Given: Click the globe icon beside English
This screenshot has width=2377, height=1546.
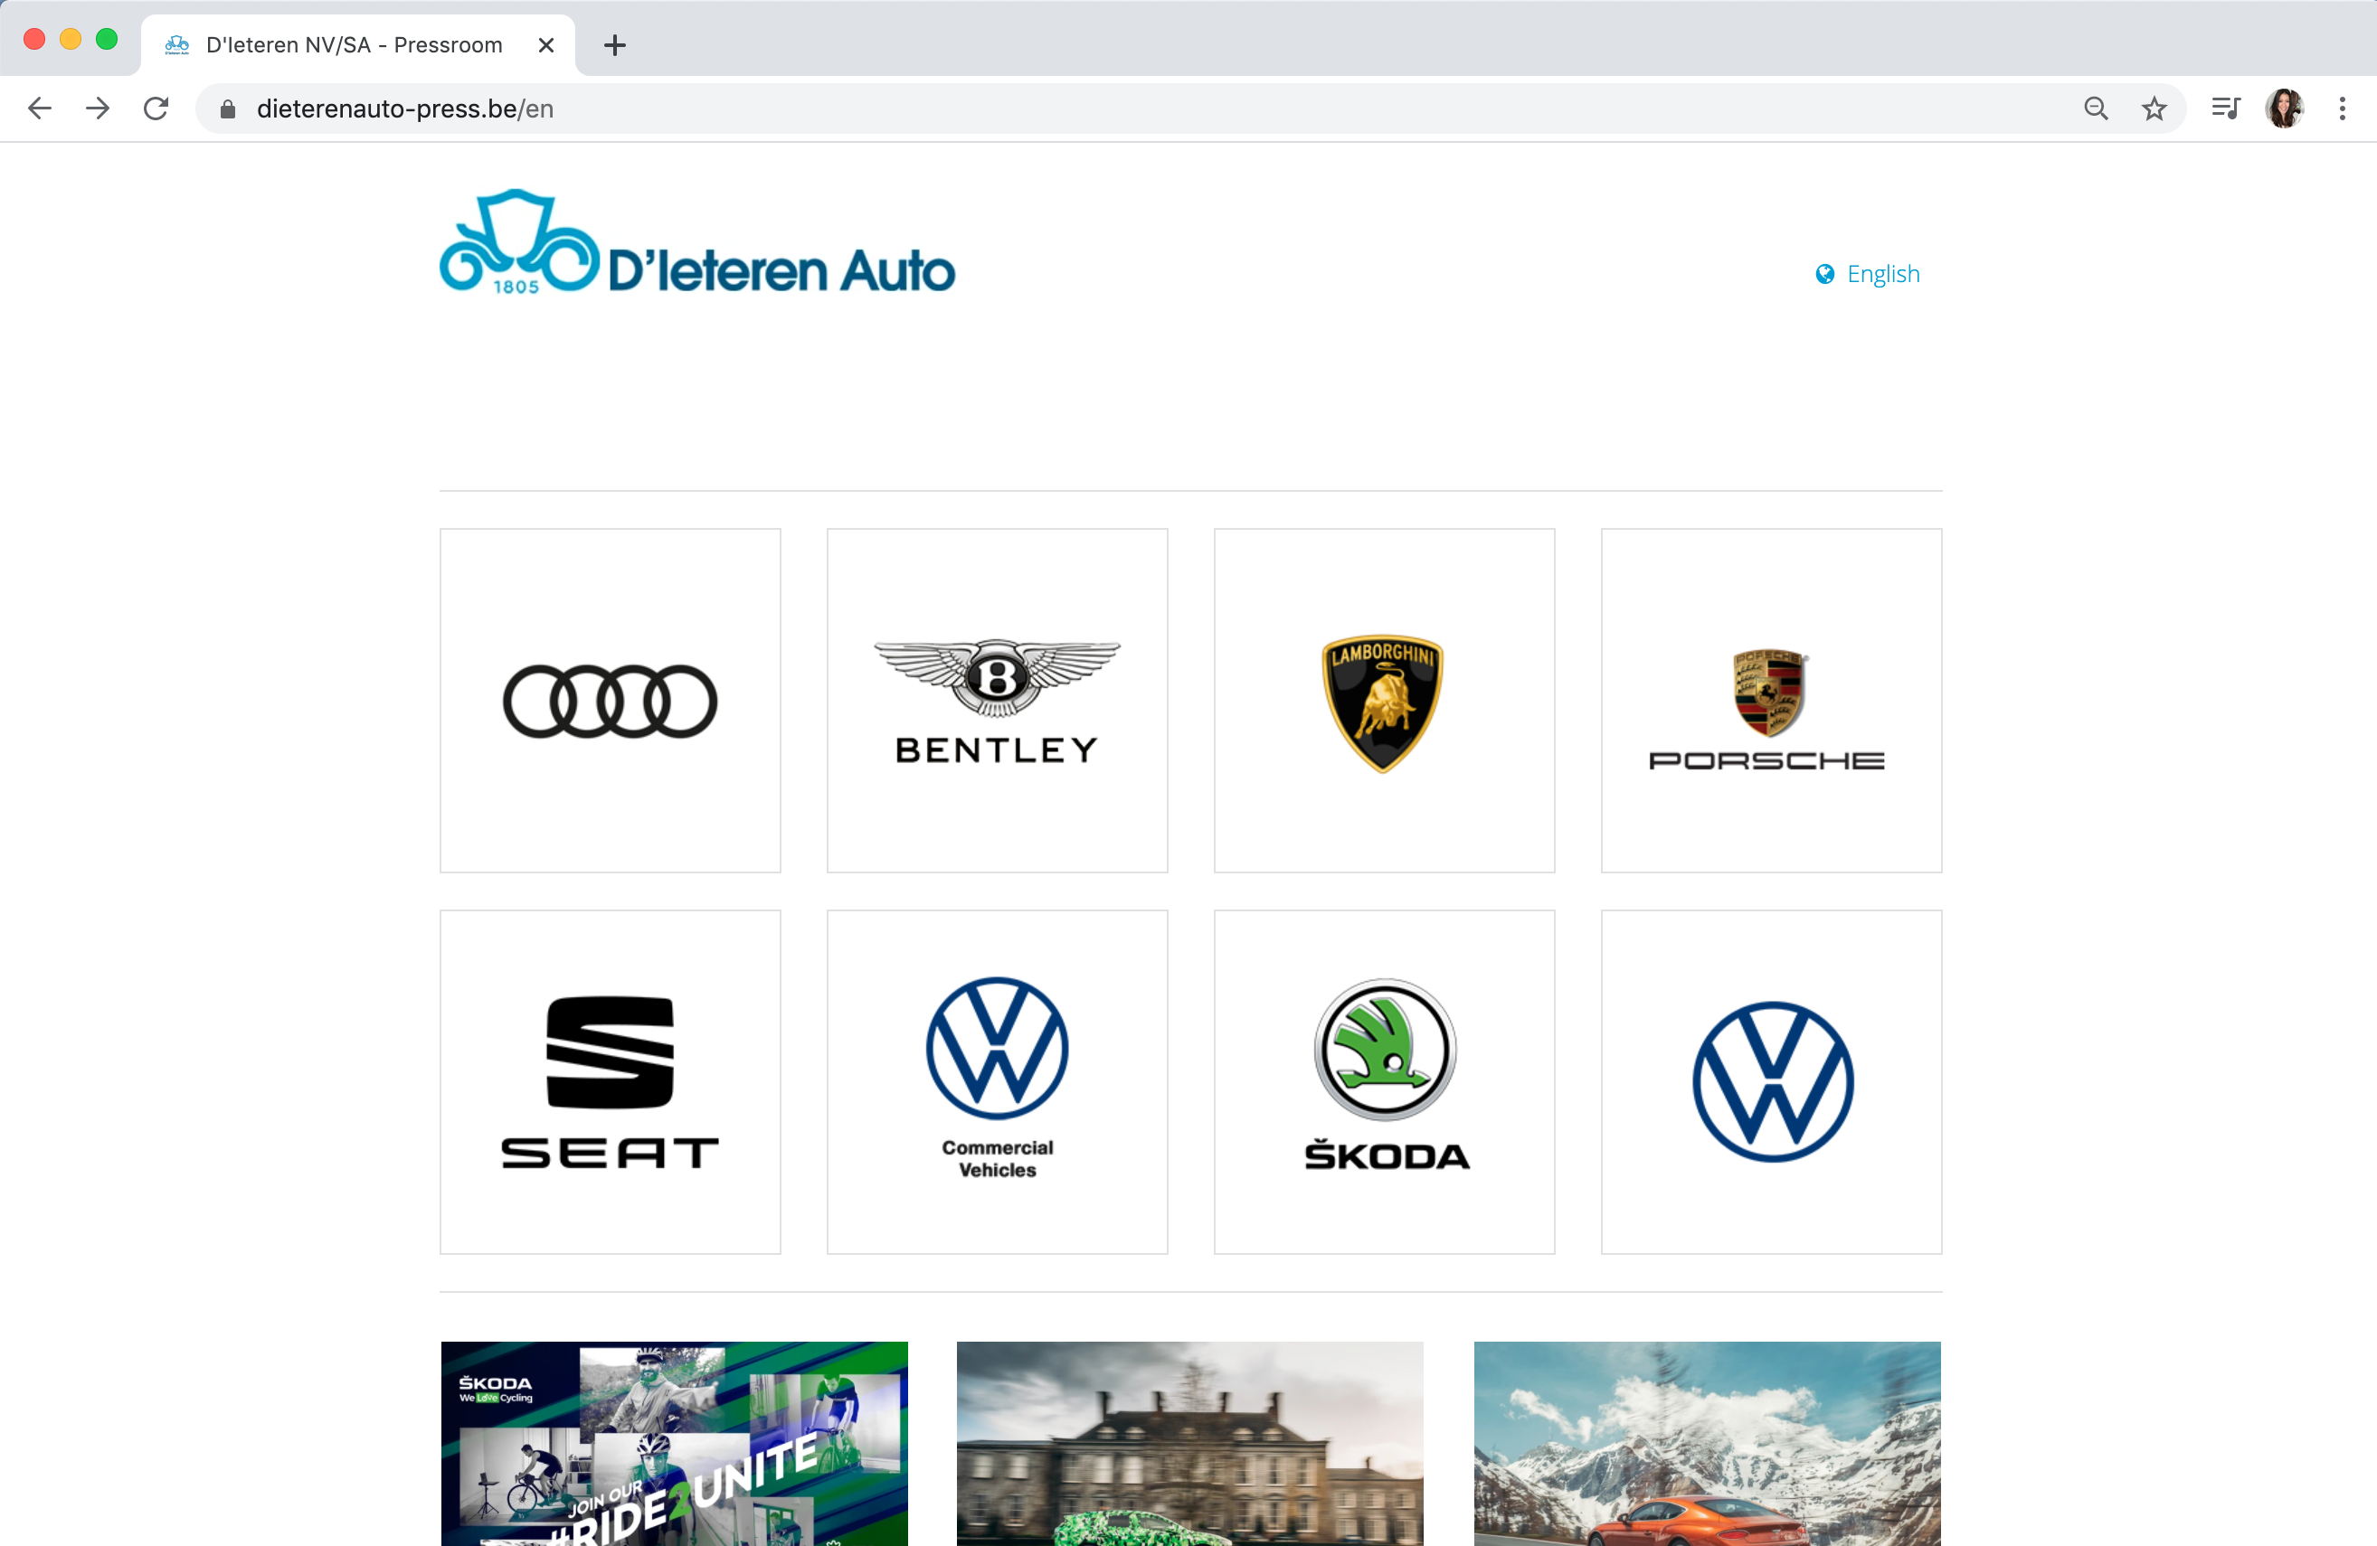Looking at the screenshot, I should (1824, 275).
